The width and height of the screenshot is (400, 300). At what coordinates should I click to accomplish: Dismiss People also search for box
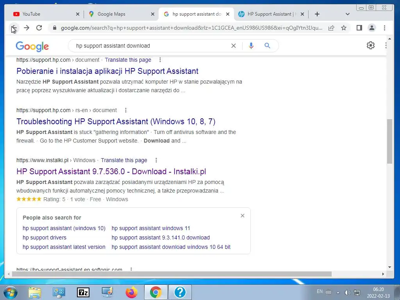coord(243,216)
